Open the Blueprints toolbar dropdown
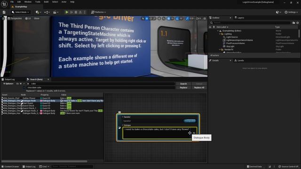 click(x=47, y=12)
